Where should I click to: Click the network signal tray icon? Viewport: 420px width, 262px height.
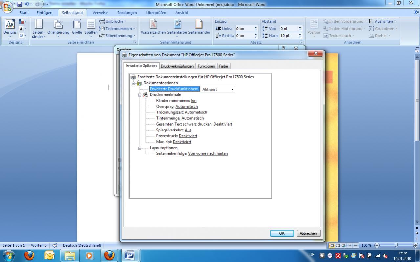pyautogui.click(x=377, y=256)
